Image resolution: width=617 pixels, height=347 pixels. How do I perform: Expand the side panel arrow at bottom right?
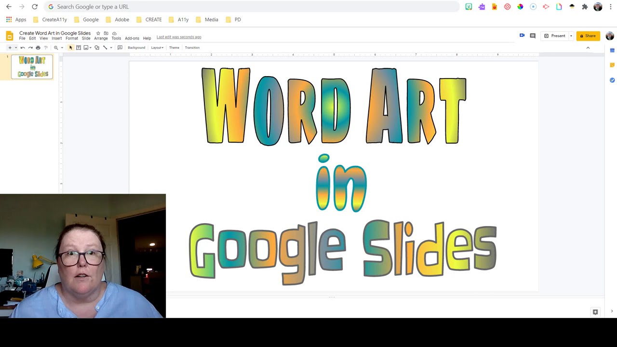(612, 311)
